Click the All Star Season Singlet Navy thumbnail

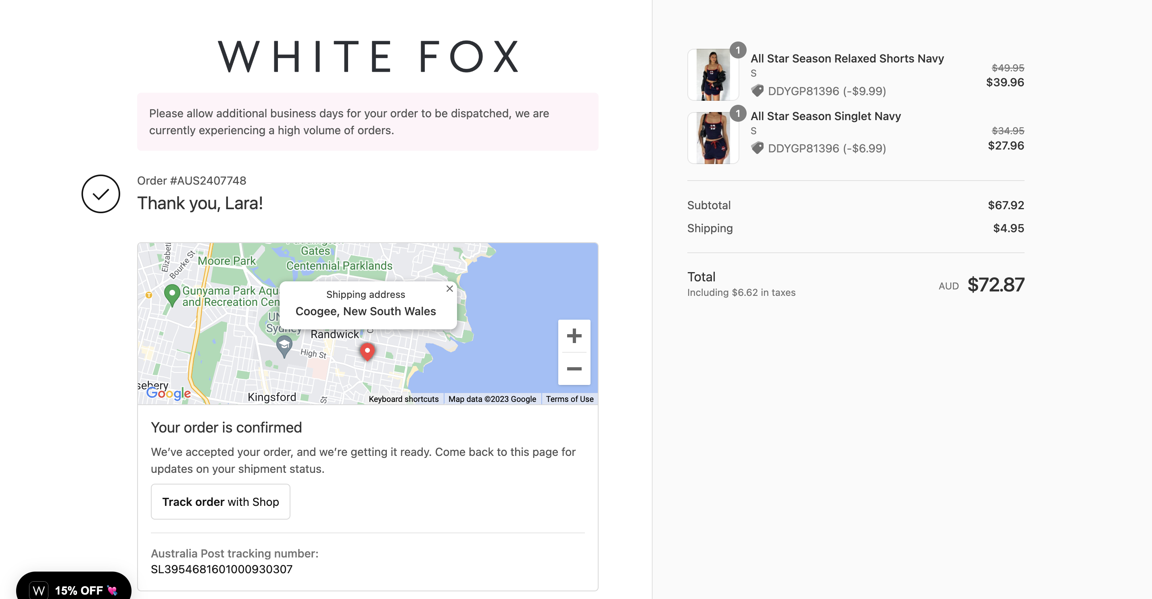point(713,137)
